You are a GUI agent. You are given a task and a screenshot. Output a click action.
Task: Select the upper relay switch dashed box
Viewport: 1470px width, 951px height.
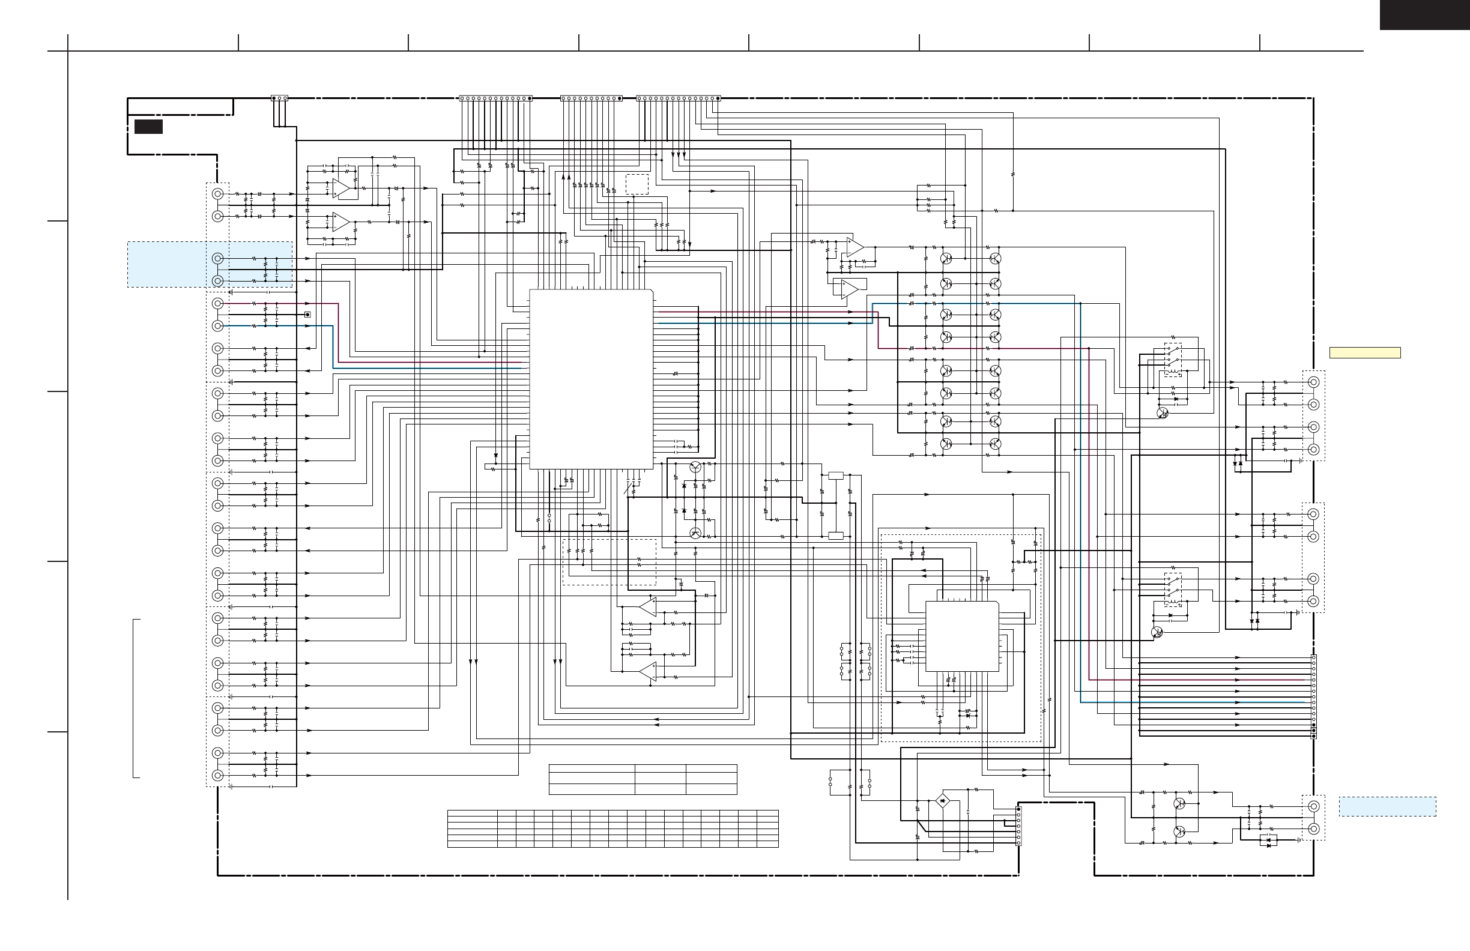click(1172, 360)
